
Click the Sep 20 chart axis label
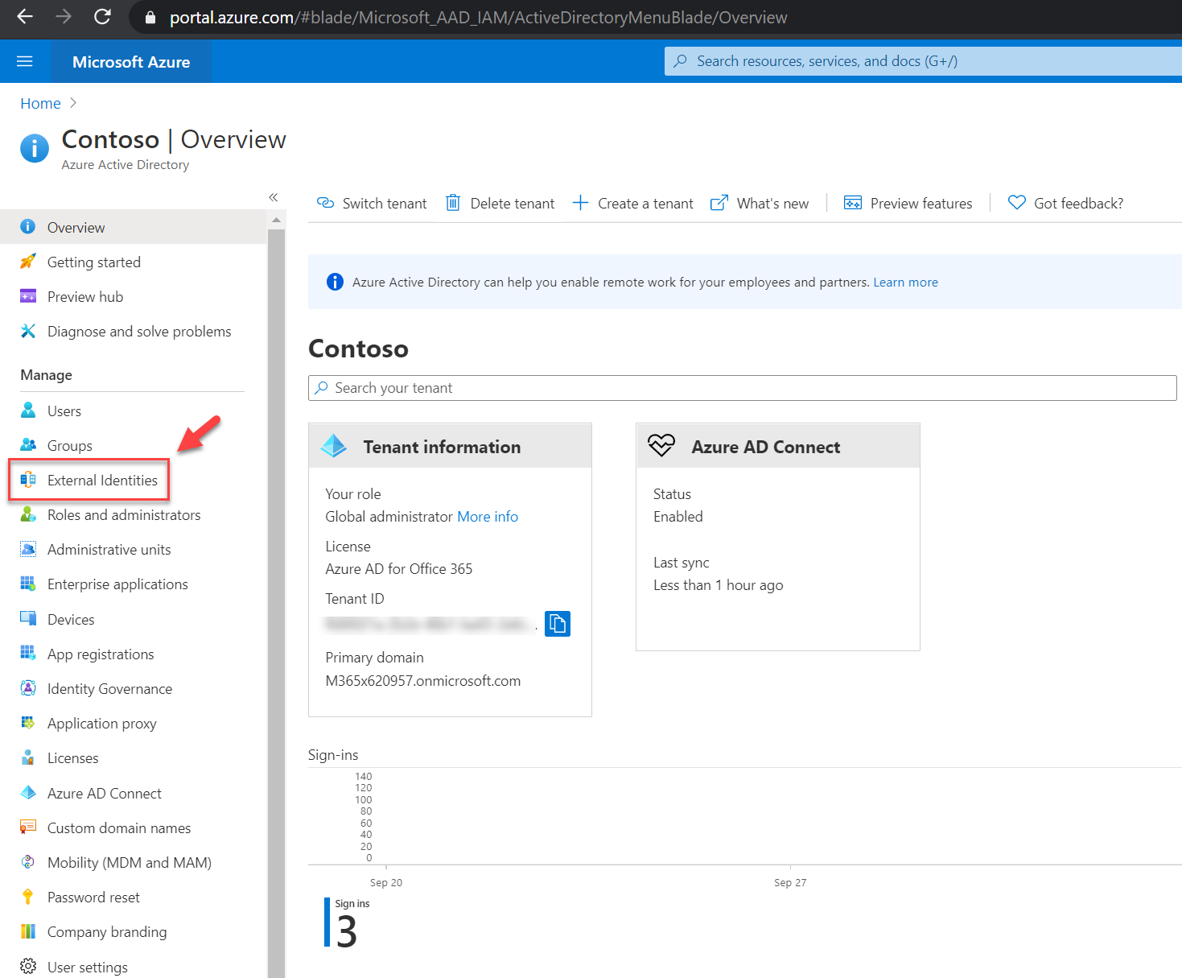386,883
